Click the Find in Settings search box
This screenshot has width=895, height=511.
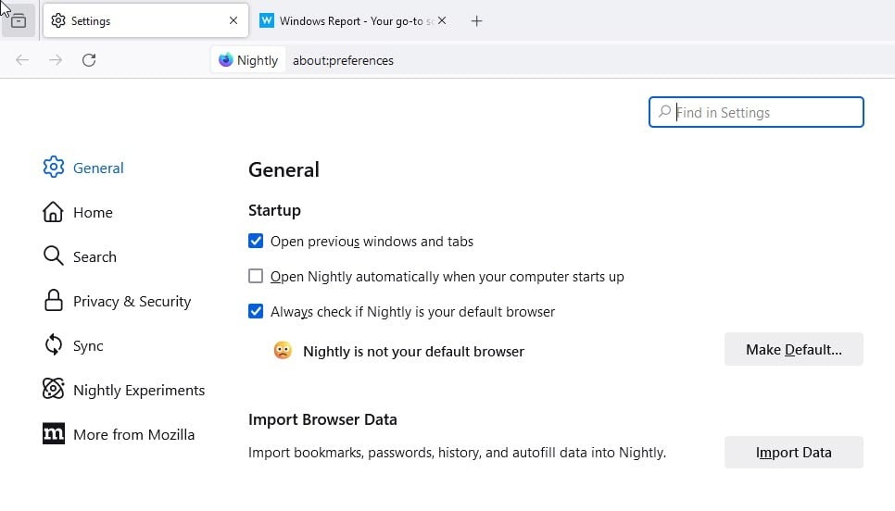tap(756, 112)
